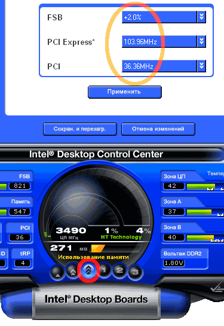
Task: Select the 103.96MHz PCI Express field
Action: (x=159, y=42)
